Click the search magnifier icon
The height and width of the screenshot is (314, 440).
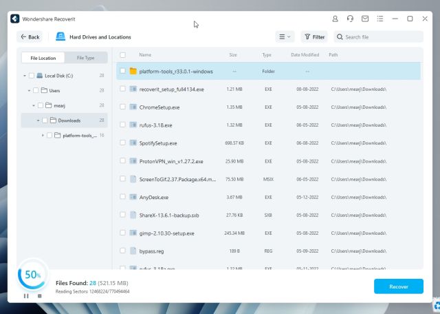tap(340, 36)
